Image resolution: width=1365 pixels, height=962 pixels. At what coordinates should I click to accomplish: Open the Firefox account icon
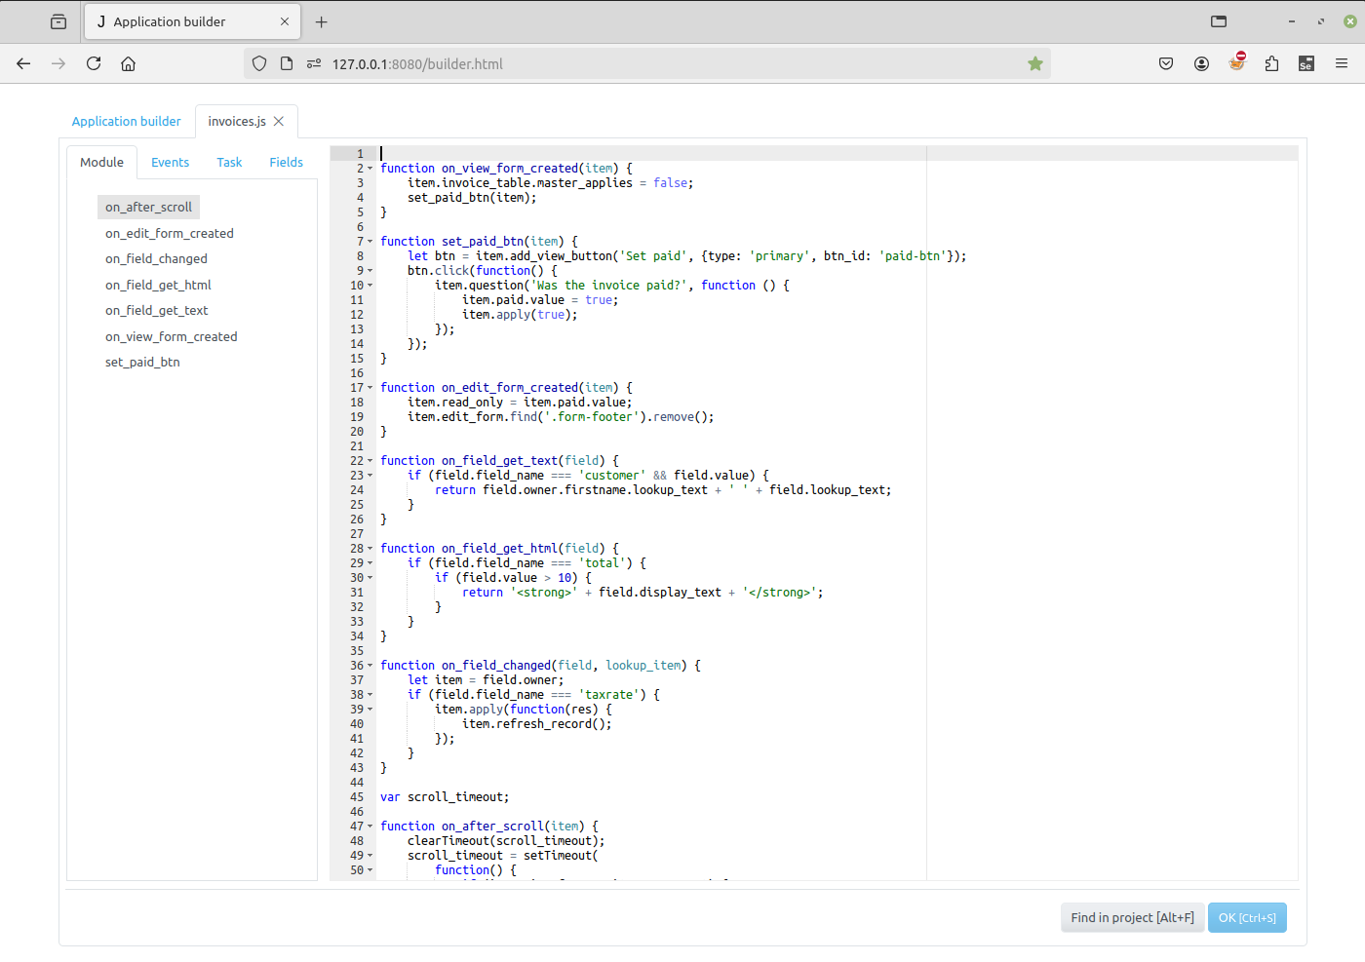(x=1201, y=63)
